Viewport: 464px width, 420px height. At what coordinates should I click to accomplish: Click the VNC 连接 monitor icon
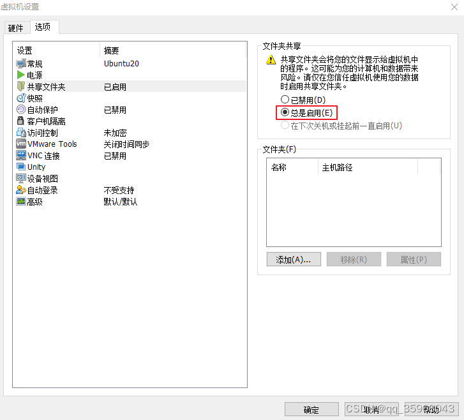pyautogui.click(x=21, y=155)
